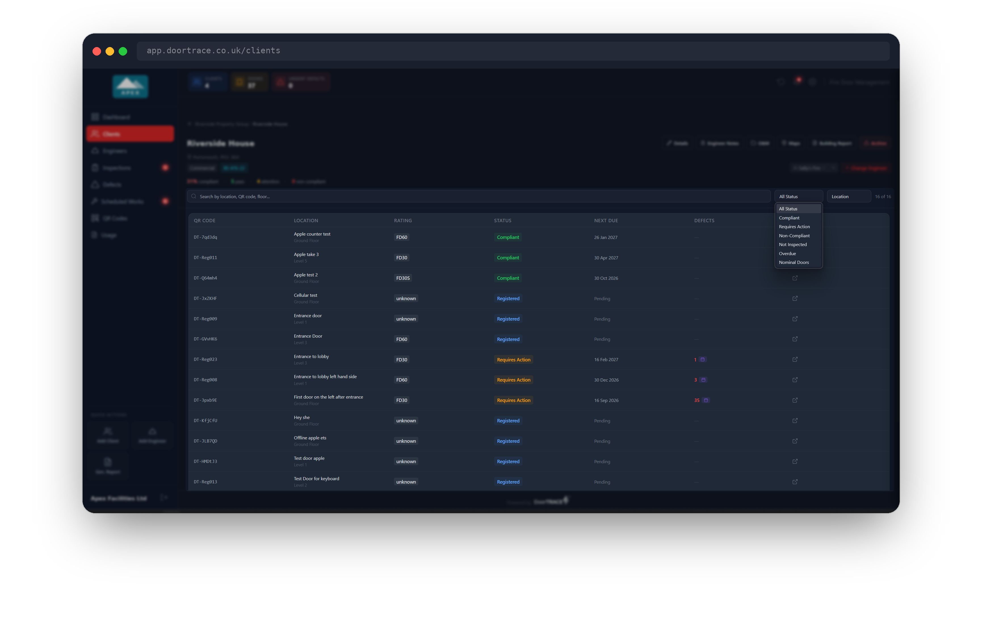Click defects calendar icon on DT-3pxb9E row
Screen dimensions: 982x631
706,400
